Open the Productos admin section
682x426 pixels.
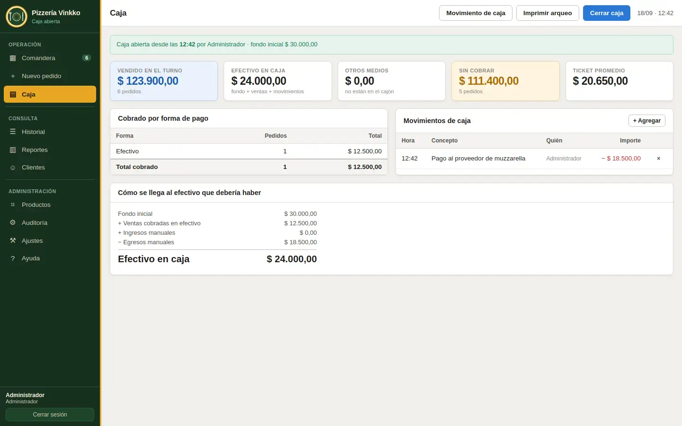pos(50,205)
